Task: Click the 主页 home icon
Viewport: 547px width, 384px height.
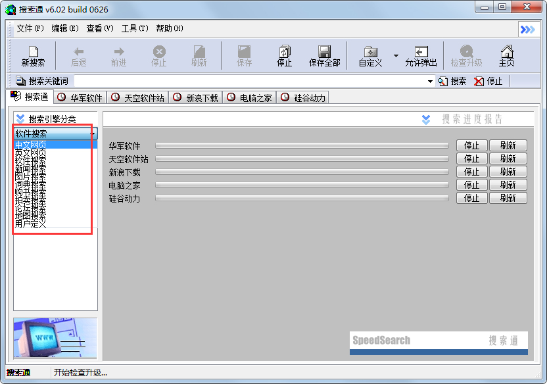Action: 506,52
